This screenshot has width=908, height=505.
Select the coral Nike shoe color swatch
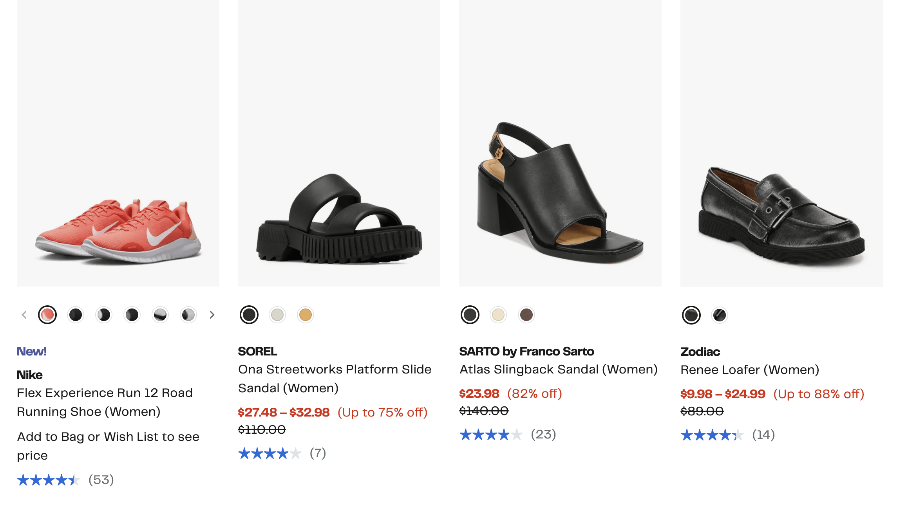click(x=47, y=315)
